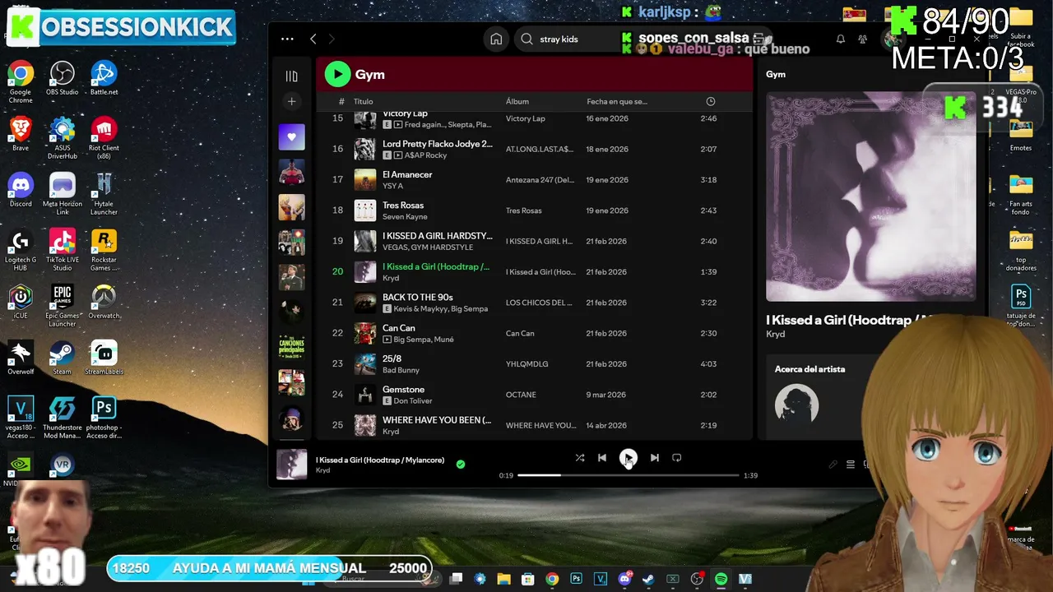The image size is (1053, 592).
Task: Open Steam desktop shortcut
Action: pos(63,358)
